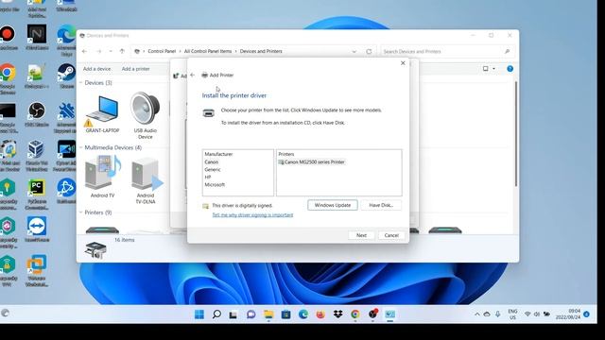Open Oracle VM VirtualBox desktop shortcut
The image size is (605, 340).
point(36,155)
